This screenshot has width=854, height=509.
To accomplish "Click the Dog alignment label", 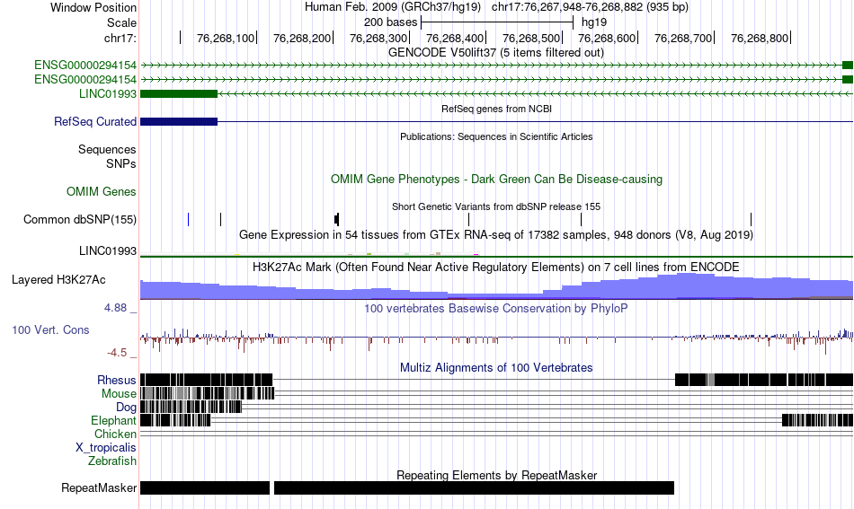I will pos(126,408).
